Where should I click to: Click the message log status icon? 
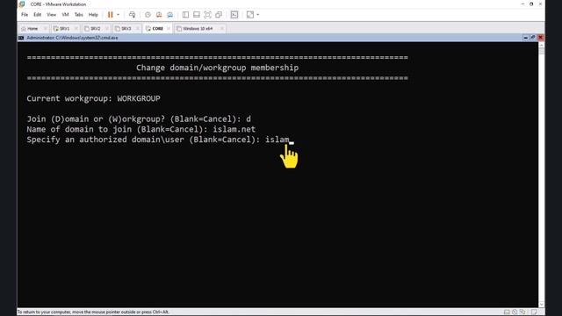535,312
